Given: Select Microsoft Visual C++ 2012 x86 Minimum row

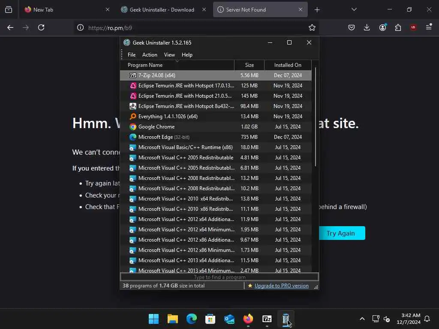Looking at the screenshot, I should [x=216, y=250].
